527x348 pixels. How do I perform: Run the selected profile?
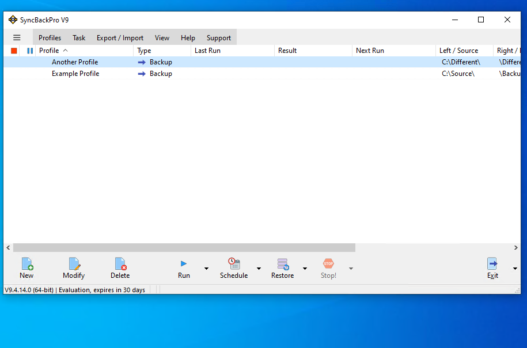[184, 268]
